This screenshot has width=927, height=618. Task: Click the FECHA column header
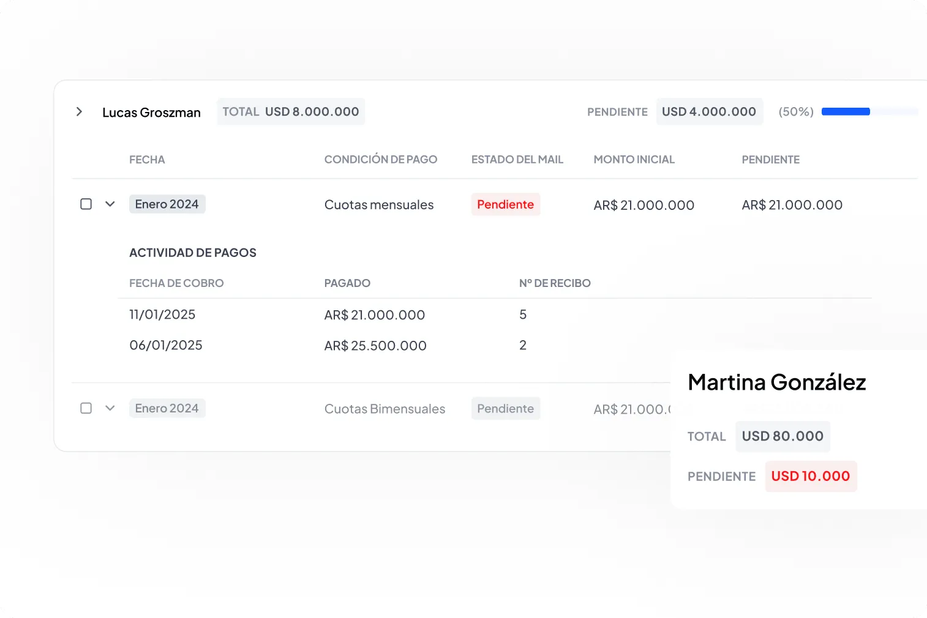[x=147, y=160]
